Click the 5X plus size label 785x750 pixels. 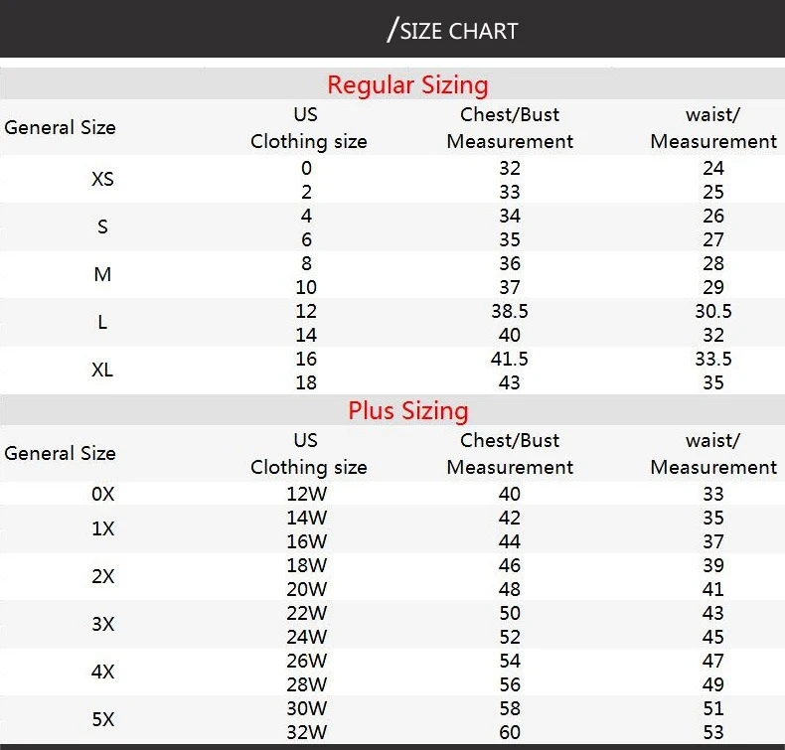tap(102, 720)
